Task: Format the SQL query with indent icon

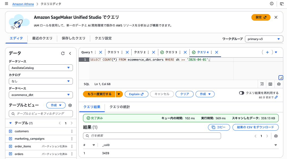Action: pos(262,84)
